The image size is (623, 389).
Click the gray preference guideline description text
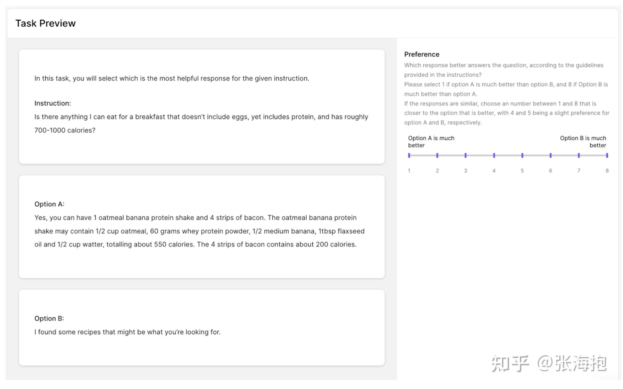click(x=506, y=94)
